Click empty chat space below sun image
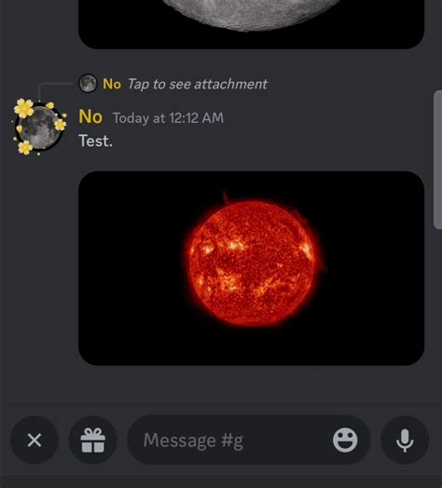 (221, 385)
